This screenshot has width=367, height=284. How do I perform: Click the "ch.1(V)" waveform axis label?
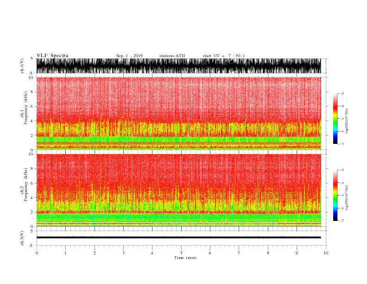(x=22, y=66)
